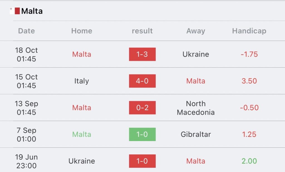
Task: Open the 18 Oct match row date
Action: pos(26,54)
